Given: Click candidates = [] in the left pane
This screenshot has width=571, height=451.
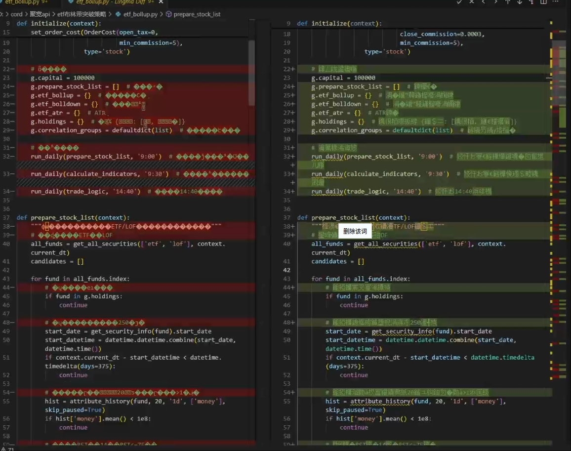Looking at the screenshot, I should (57, 261).
